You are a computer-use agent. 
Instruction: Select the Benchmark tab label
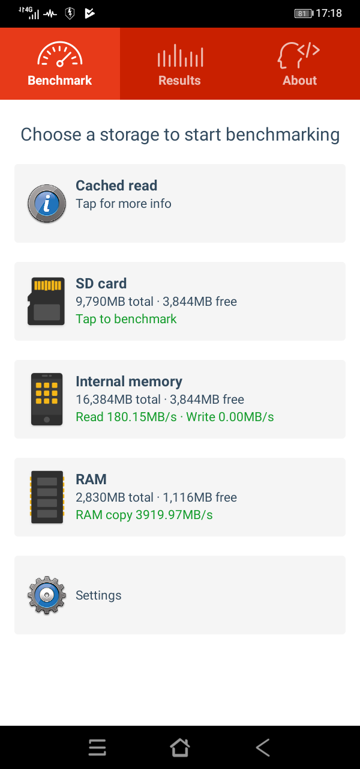pos(60,81)
